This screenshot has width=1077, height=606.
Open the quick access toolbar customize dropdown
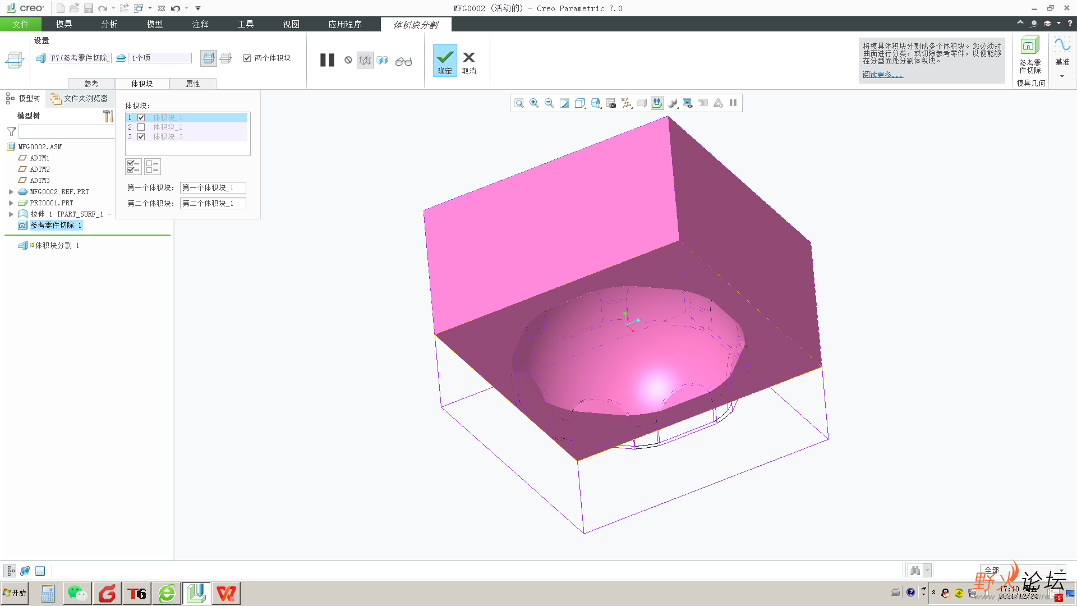(x=198, y=8)
